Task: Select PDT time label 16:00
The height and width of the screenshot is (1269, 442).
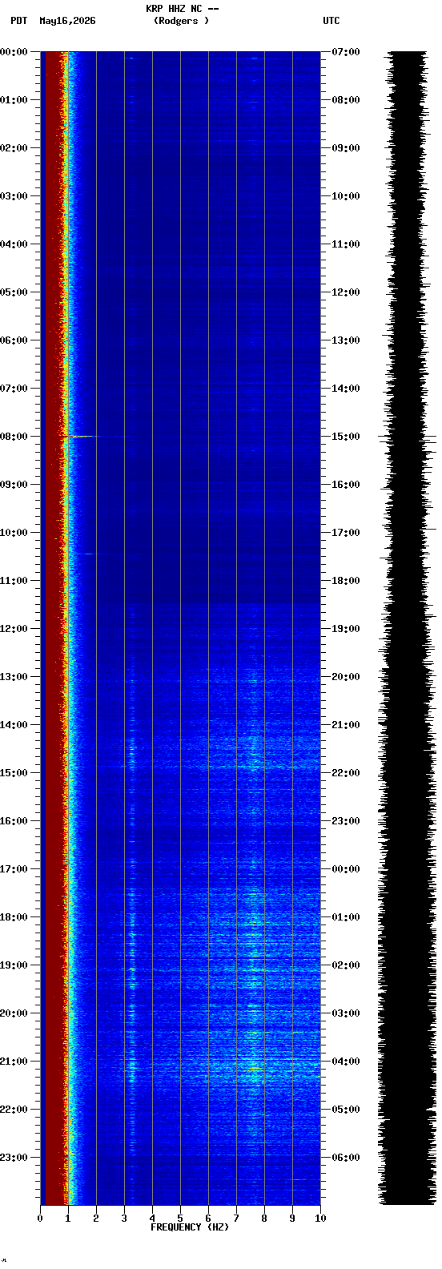Action: [14, 821]
